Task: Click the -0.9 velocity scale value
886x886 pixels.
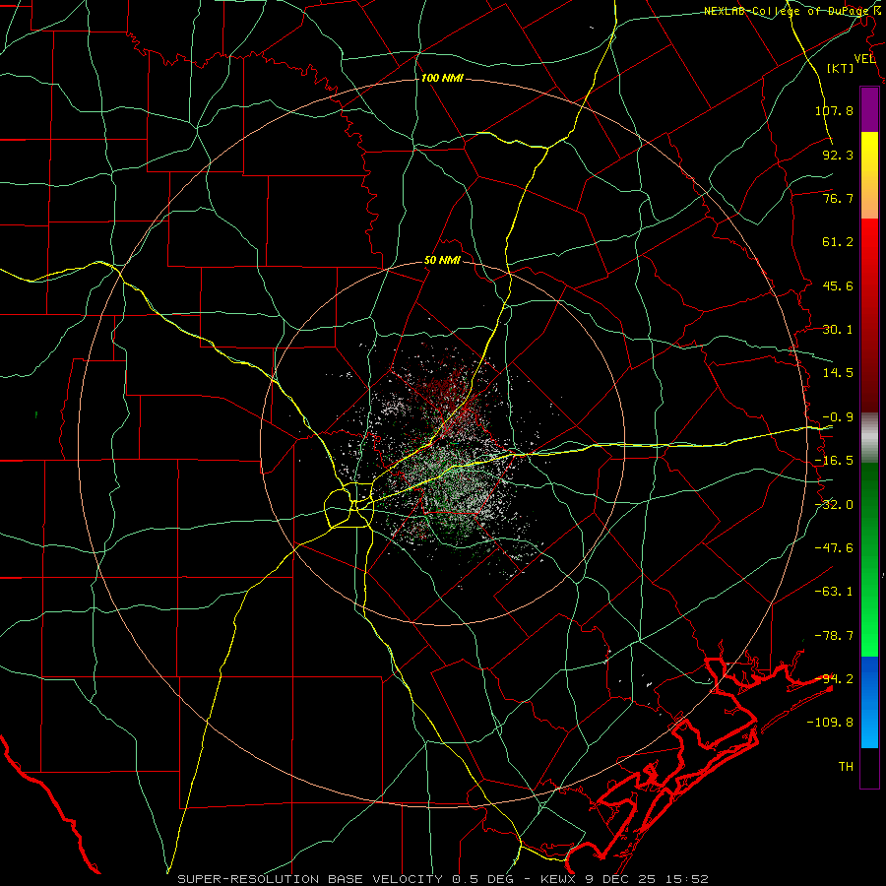Action: point(838,417)
